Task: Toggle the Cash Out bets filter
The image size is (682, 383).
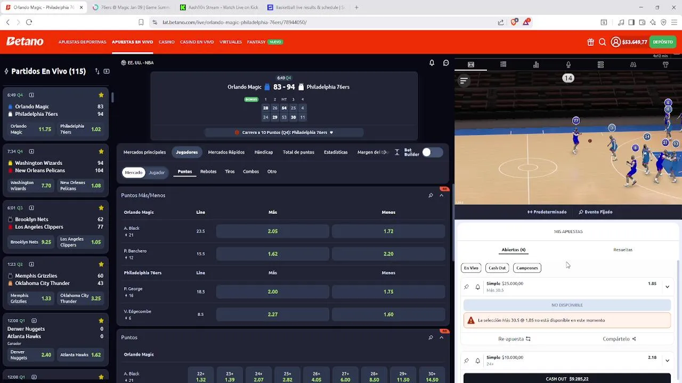Action: pos(497,268)
